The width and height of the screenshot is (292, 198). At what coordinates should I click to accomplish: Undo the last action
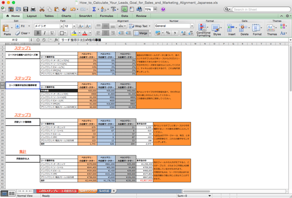(x=73, y=9)
